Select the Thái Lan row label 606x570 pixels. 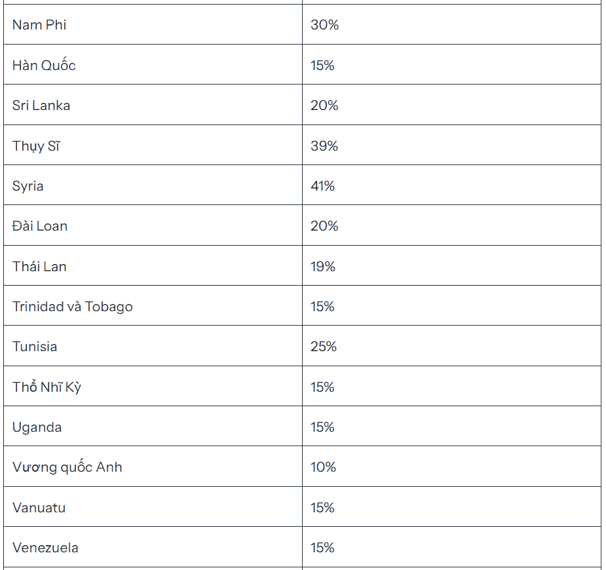point(39,267)
